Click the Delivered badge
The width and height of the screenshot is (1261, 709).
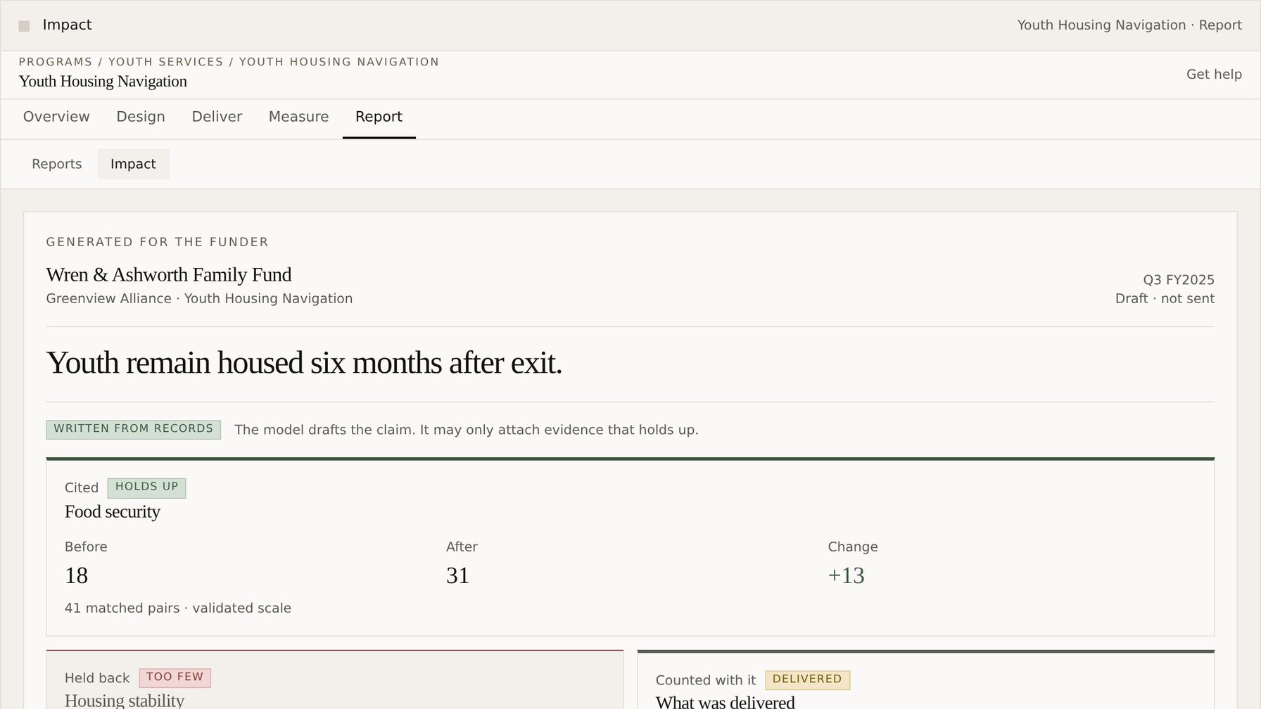[807, 679]
